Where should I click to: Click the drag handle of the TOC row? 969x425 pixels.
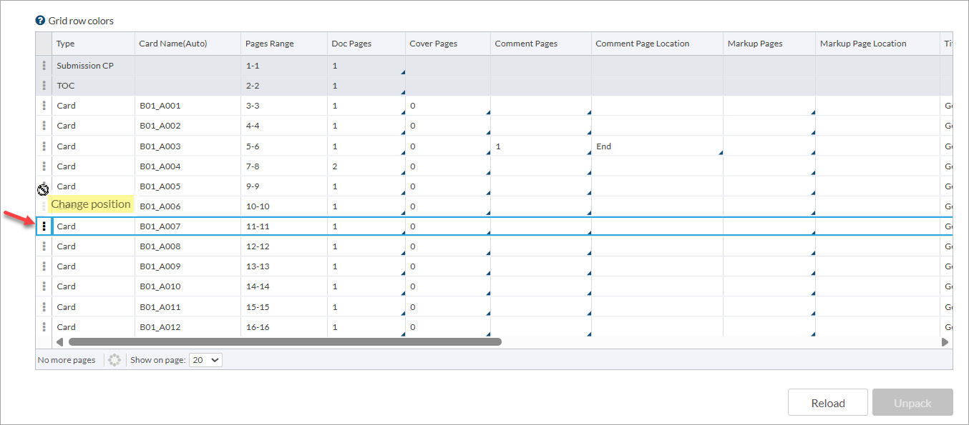tap(44, 86)
